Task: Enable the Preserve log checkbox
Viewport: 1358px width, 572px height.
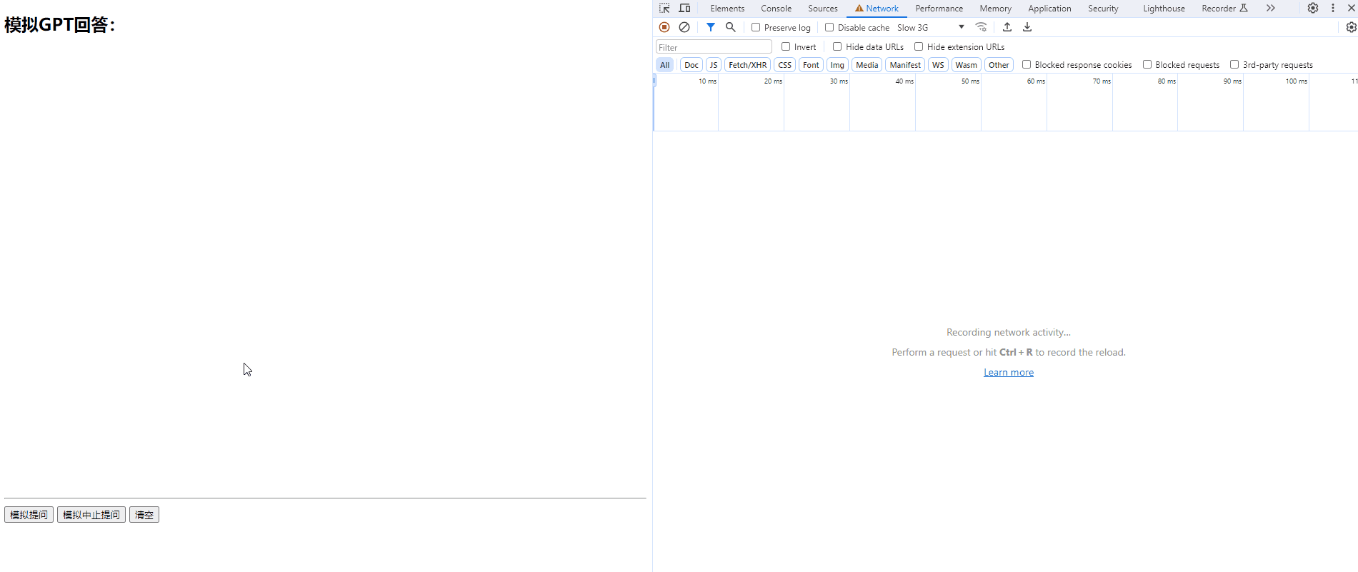Action: [756, 27]
